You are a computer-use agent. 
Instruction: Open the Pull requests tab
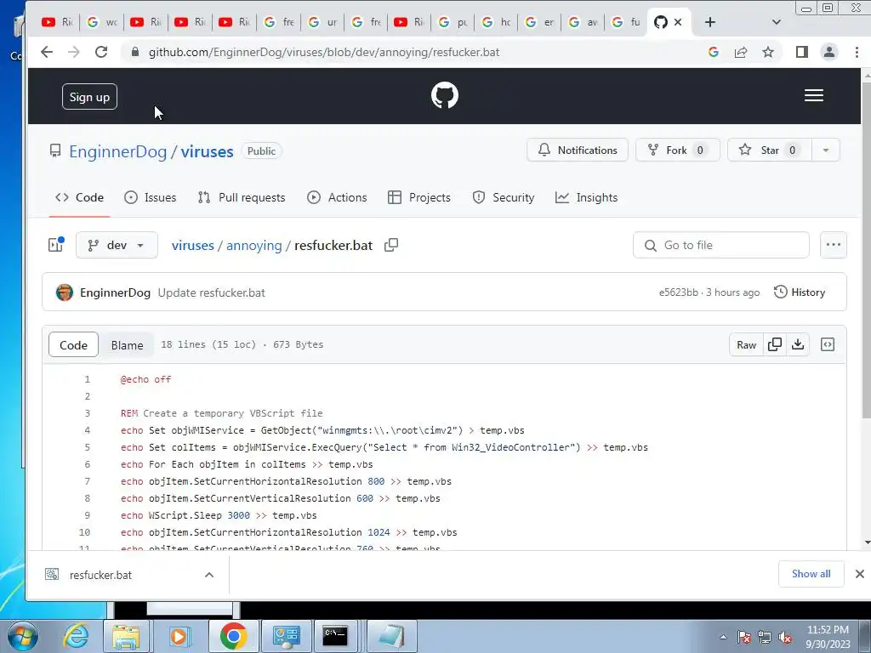point(242,197)
